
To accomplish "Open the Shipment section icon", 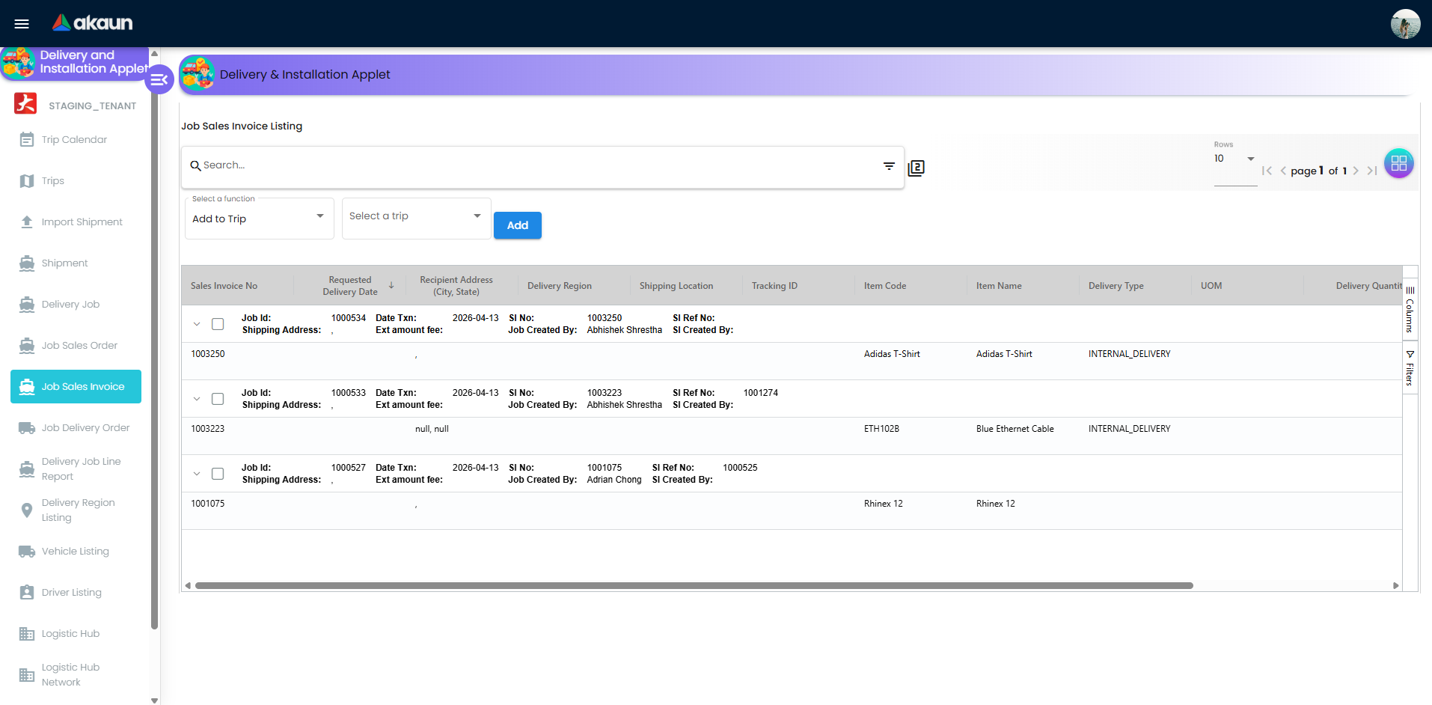I will click(26, 263).
